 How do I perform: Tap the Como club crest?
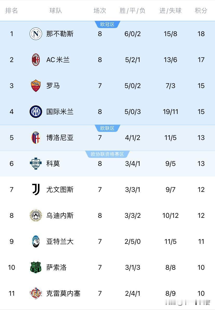[x=36, y=164]
